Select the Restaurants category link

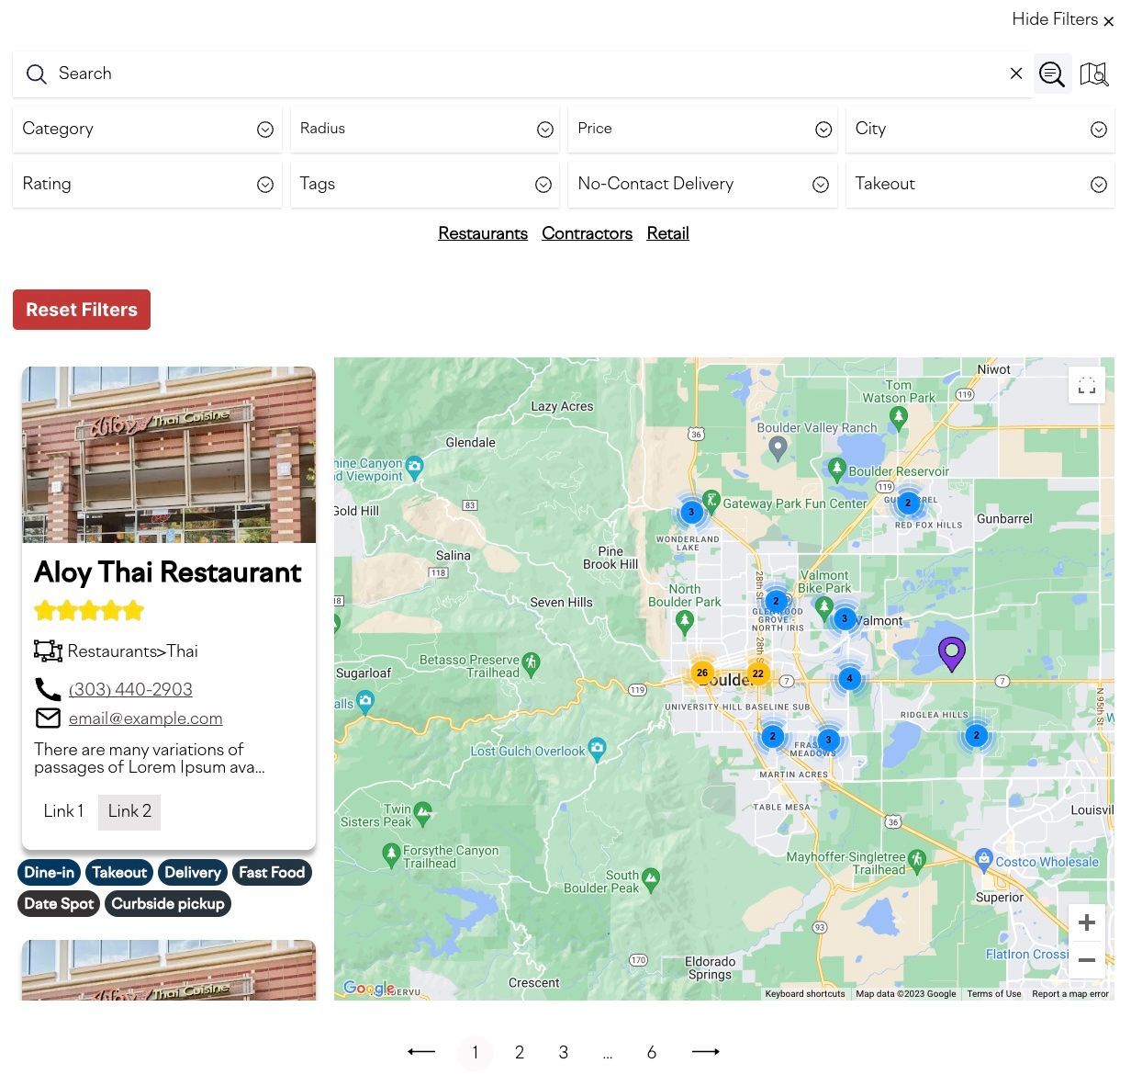tap(483, 233)
